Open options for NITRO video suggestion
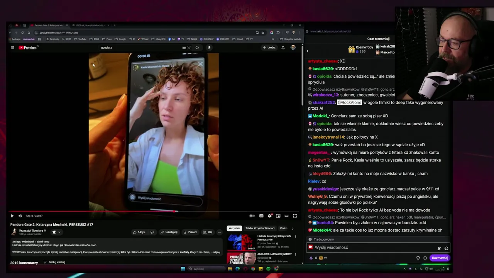 (x=296, y=254)
